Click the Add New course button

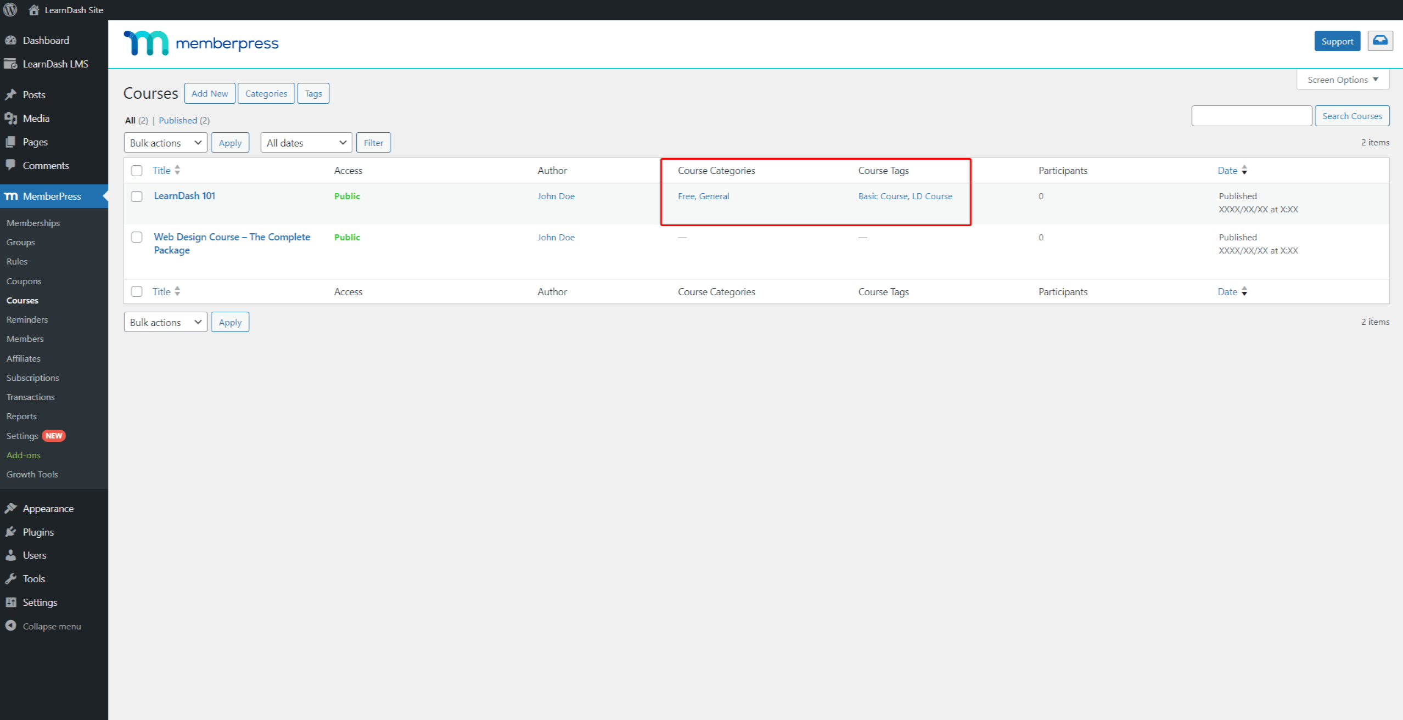coord(209,93)
